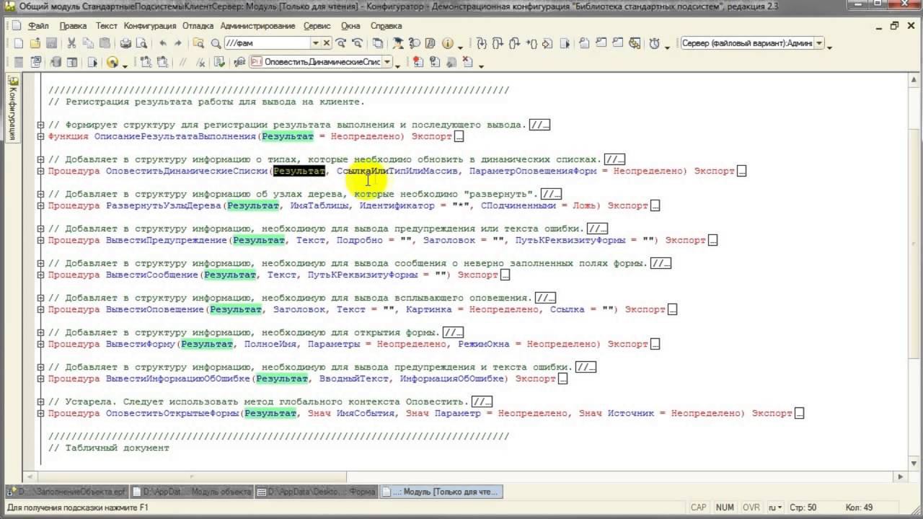Click the collapsed [...] marker after ВывестиФорму
This screenshot has height=519, width=923.
click(655, 345)
